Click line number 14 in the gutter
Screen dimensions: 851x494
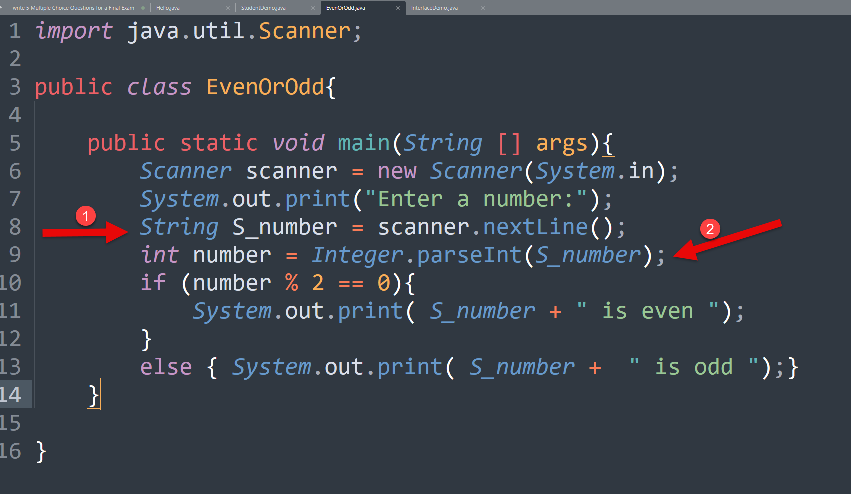[x=11, y=395]
